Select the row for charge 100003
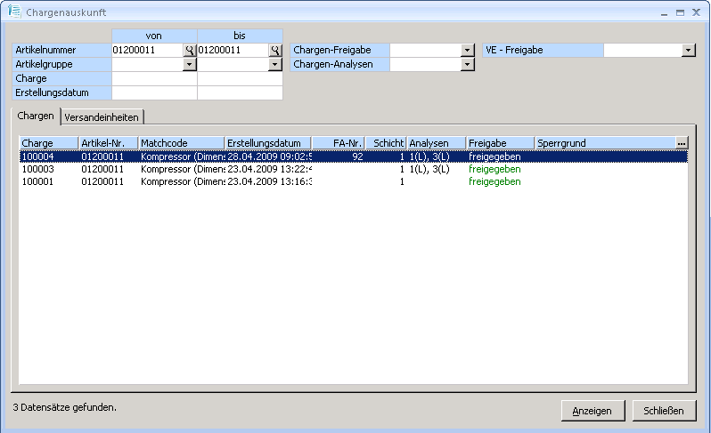The image size is (711, 433). click(267, 169)
